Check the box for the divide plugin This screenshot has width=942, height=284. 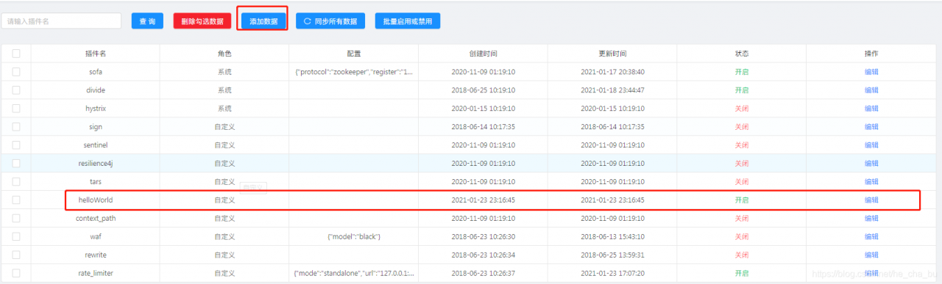coord(16,90)
